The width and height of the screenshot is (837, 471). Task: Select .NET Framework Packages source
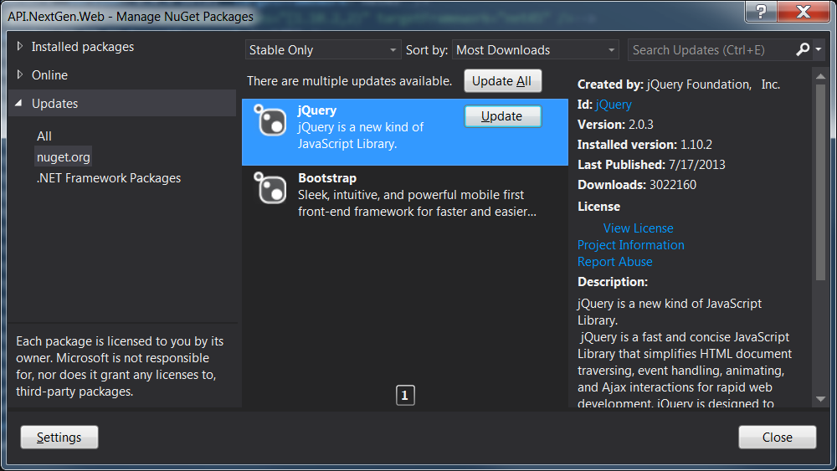tap(109, 178)
